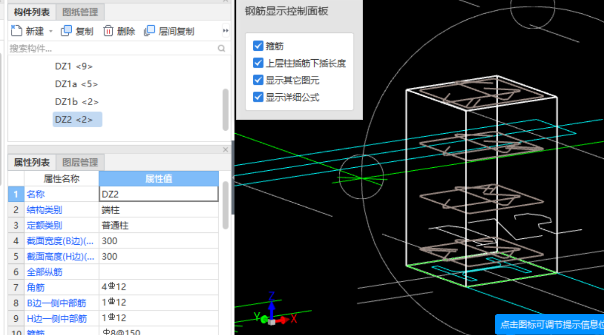The image size is (604, 335).
Task: Click the 角筋 value 4⌀12
Action: pyautogui.click(x=159, y=287)
